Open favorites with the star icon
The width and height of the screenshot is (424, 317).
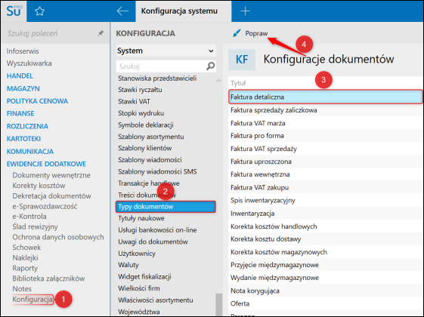[39, 11]
